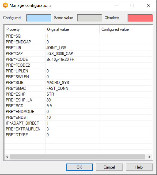Open Help for this dialog
Screen dimensions: 157x175
pyautogui.click(x=139, y=167)
